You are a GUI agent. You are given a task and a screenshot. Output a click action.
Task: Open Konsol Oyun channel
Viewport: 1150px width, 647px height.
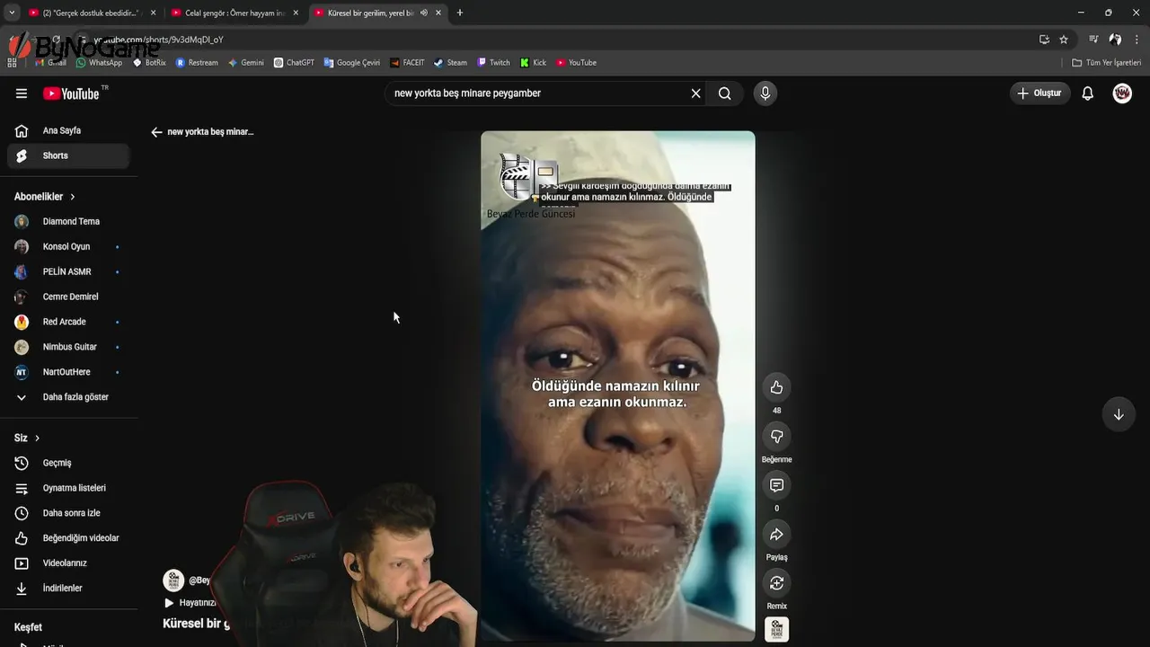coord(68,247)
